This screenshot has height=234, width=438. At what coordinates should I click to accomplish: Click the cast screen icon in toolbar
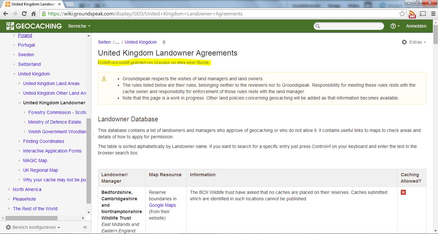[x=423, y=14]
